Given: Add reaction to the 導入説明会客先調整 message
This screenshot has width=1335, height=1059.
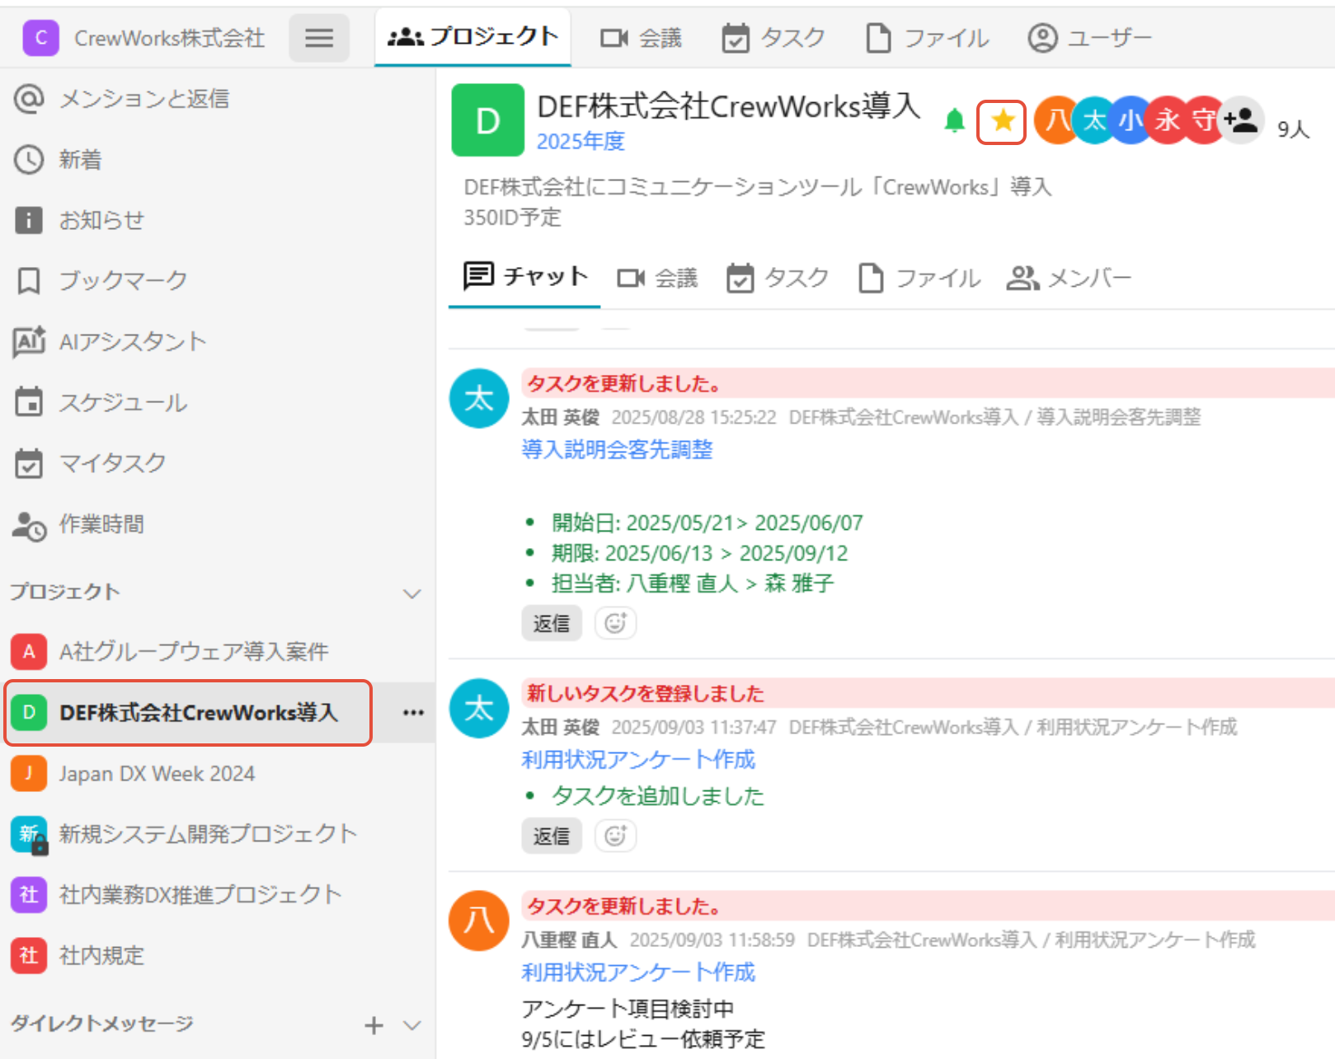Looking at the screenshot, I should click(x=615, y=623).
